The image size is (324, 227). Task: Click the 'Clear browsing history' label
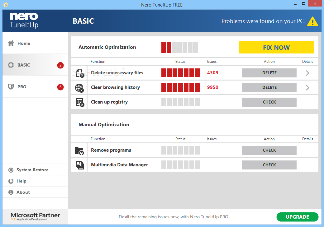coord(115,87)
